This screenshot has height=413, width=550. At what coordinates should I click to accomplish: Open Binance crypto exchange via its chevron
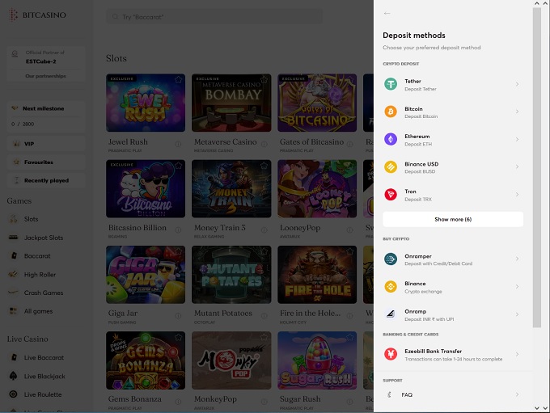(517, 286)
